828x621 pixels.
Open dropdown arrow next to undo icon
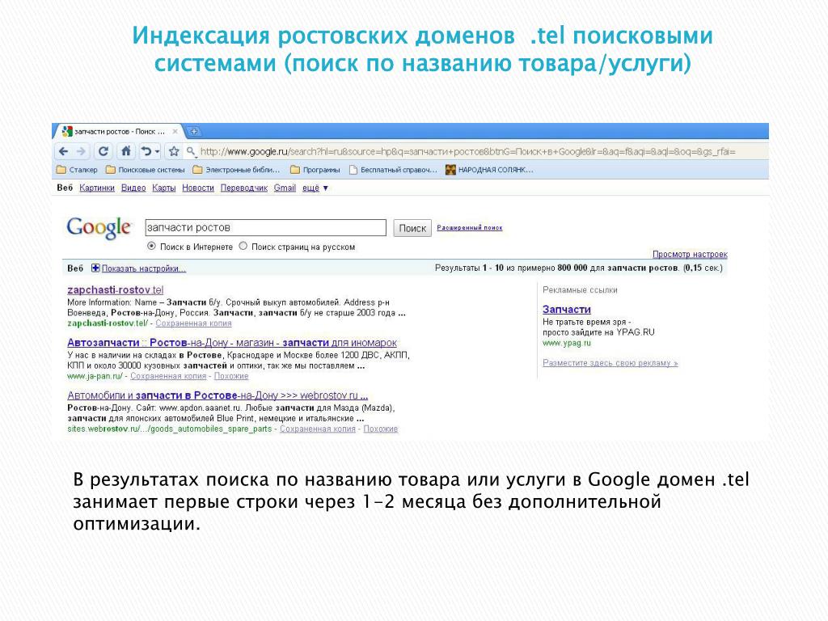(158, 152)
